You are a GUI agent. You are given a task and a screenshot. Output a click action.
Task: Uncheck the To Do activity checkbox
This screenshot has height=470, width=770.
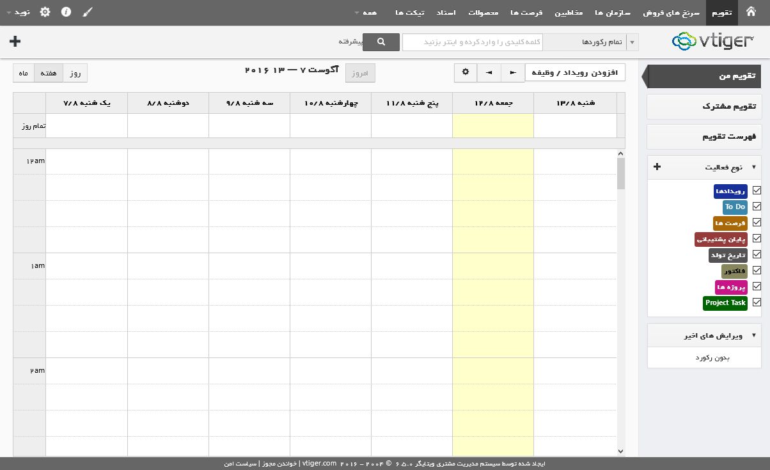(x=757, y=207)
